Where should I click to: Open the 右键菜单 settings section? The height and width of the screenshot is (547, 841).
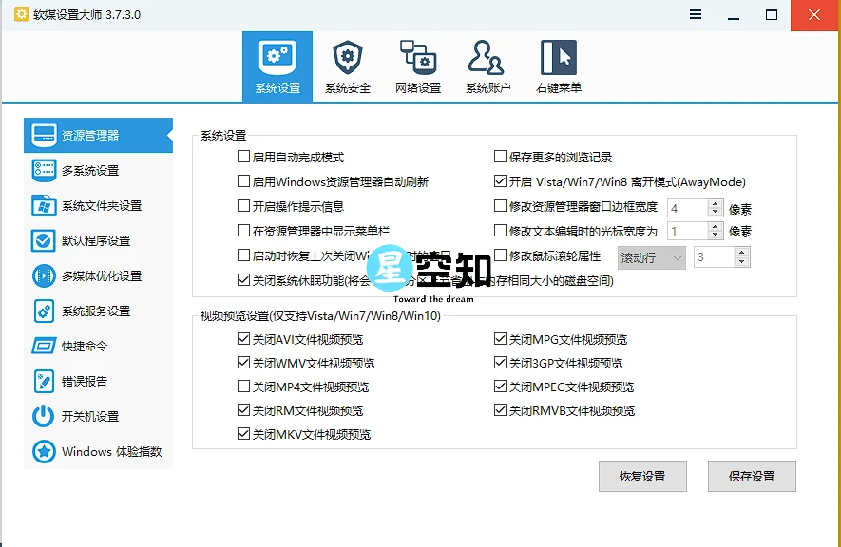point(557,65)
